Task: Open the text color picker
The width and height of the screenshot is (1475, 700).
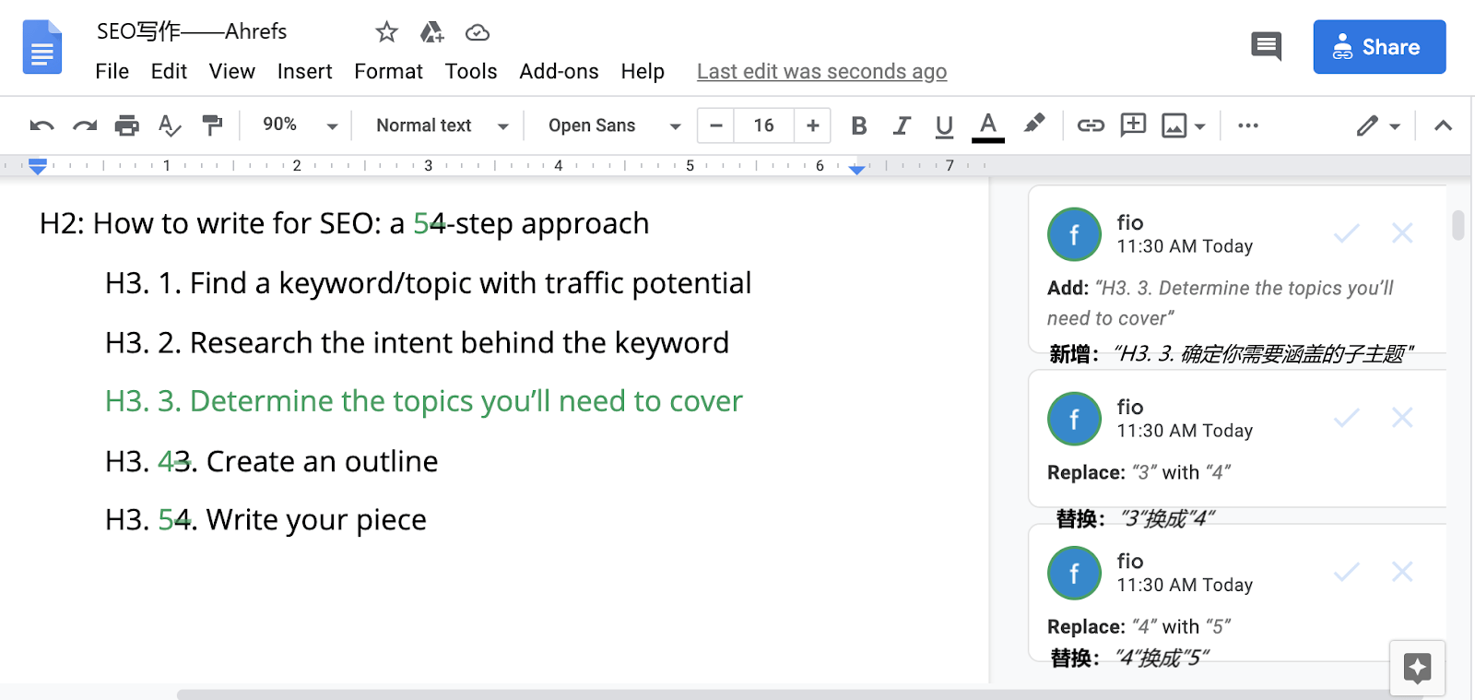Action: (987, 125)
